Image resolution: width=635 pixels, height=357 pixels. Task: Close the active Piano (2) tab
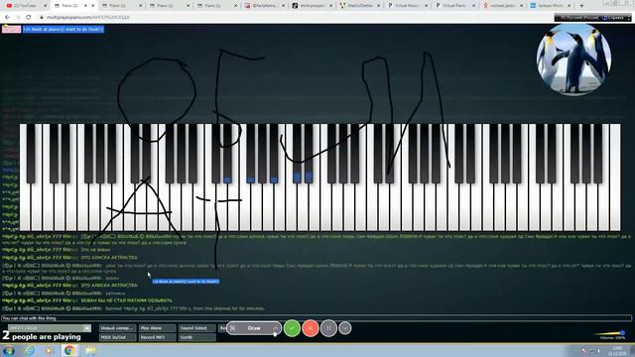93,6
